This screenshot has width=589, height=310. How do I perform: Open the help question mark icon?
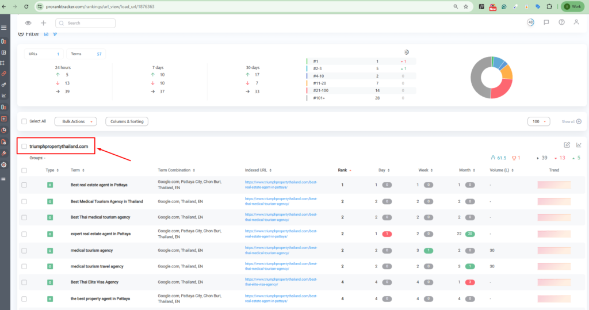coord(561,22)
